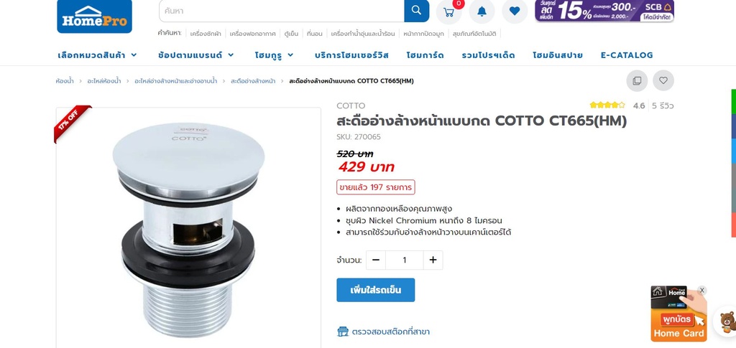Open the shopping cart icon
736x348 pixels.
pos(448,11)
